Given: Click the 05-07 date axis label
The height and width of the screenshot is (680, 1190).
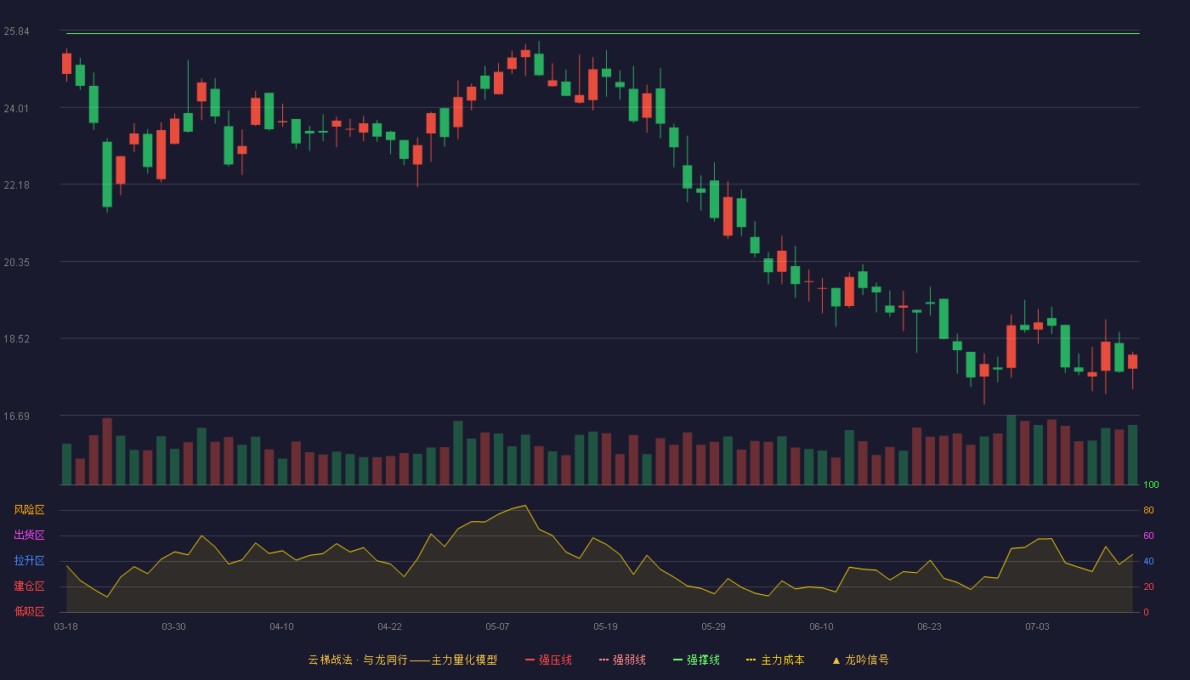Looking at the screenshot, I should tap(497, 626).
